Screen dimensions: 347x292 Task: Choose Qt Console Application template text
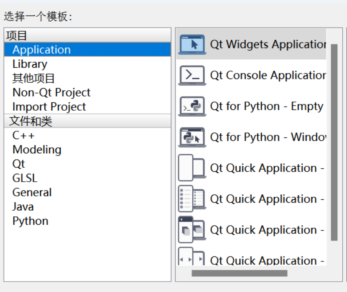[x=268, y=75]
